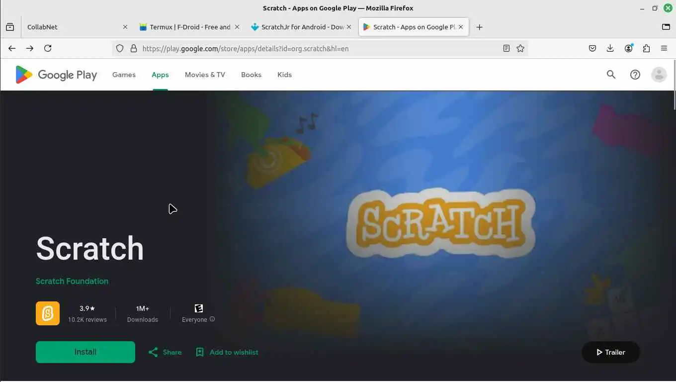Switch to the ScratchJr for Android tab
676x382 pixels.
[x=302, y=27]
